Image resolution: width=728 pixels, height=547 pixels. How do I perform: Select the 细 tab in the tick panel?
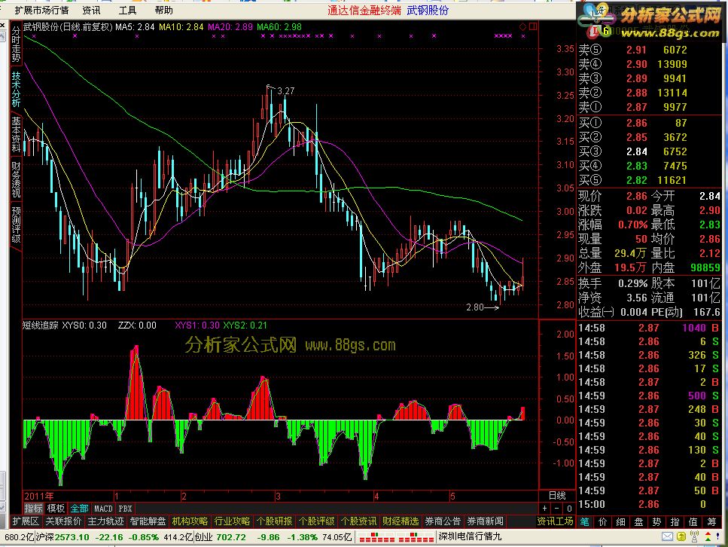click(x=621, y=521)
